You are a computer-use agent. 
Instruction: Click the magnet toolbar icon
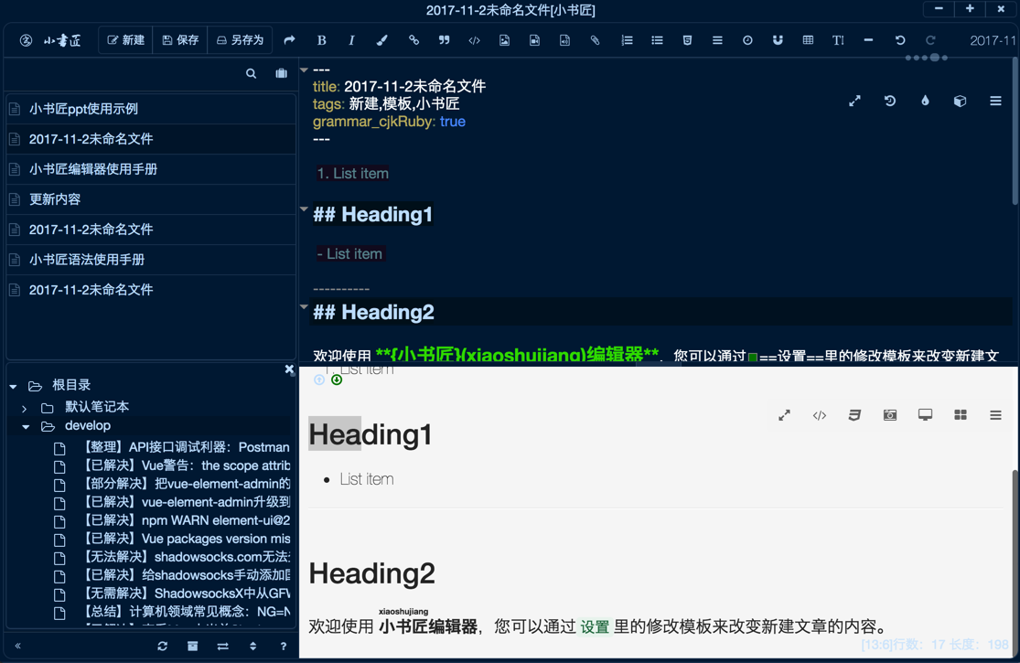(778, 40)
